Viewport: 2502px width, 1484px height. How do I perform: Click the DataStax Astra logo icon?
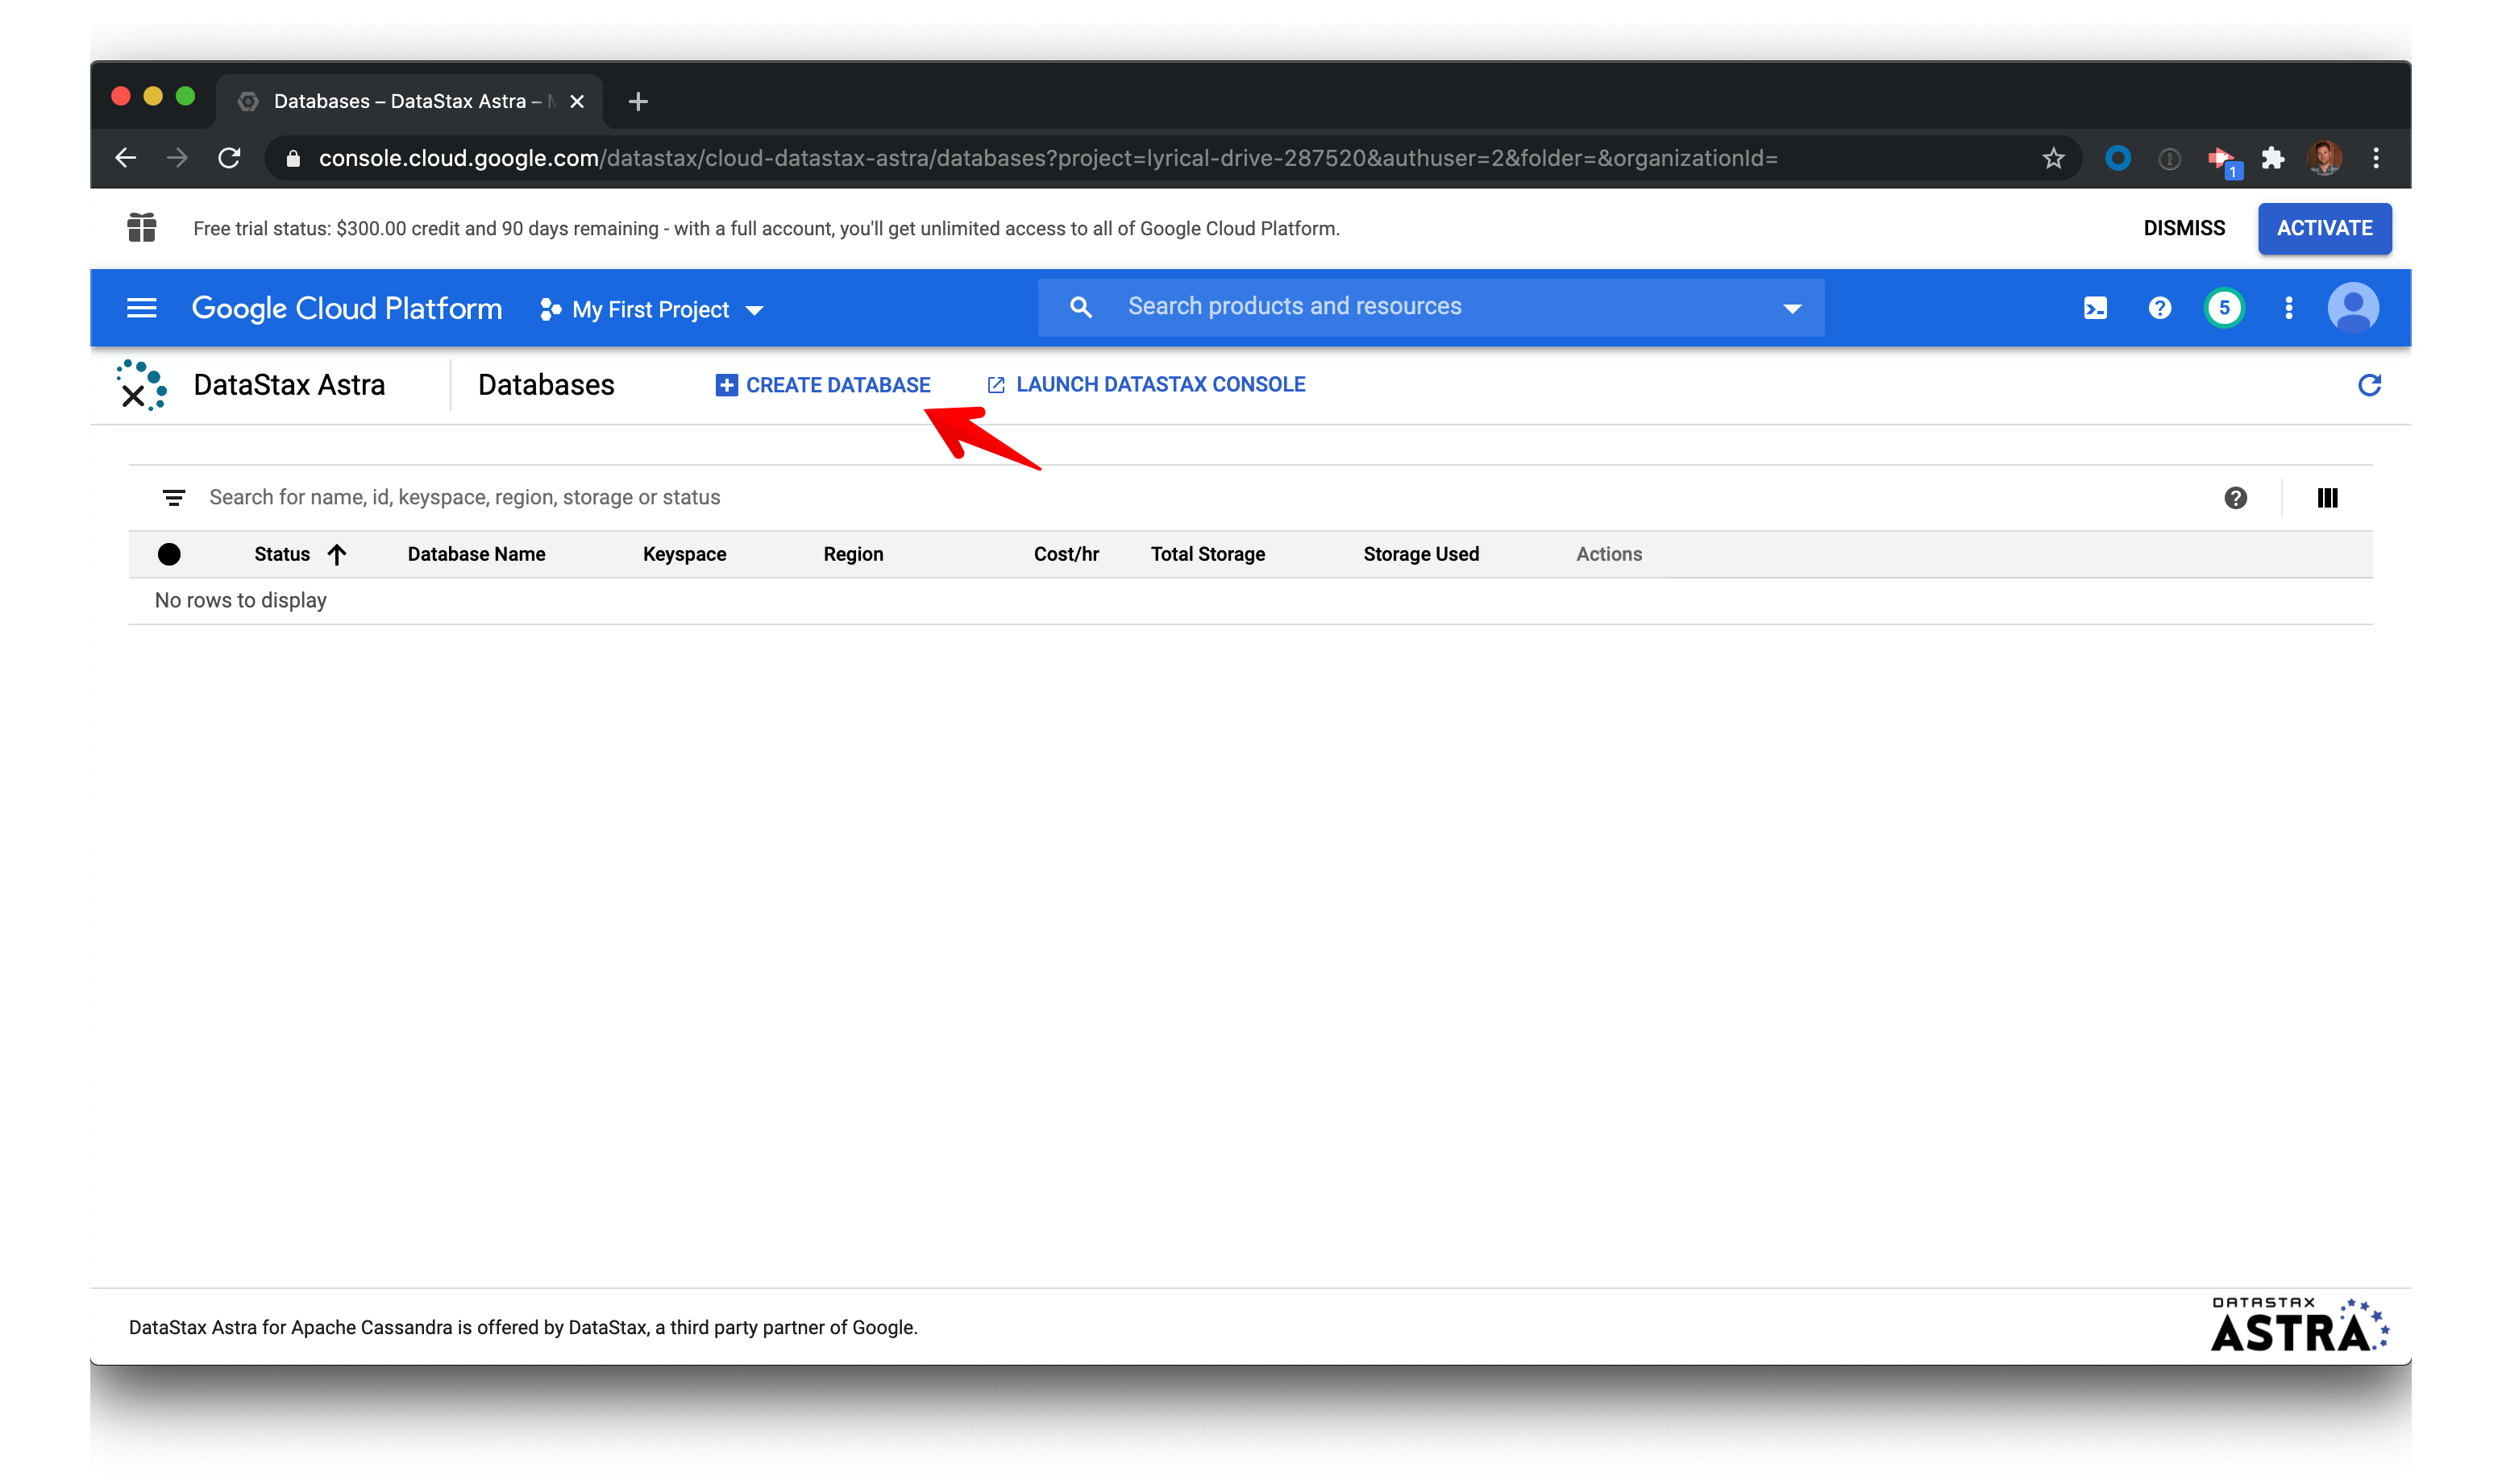pos(141,383)
